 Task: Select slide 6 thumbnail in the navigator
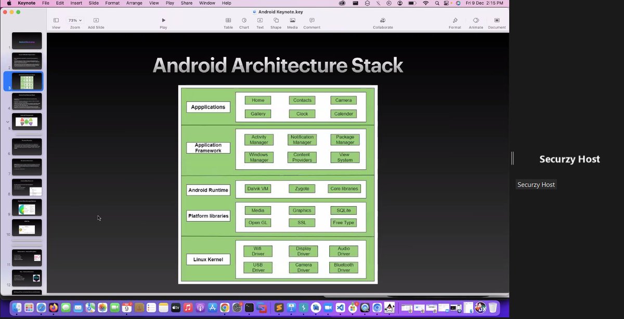coord(27,147)
